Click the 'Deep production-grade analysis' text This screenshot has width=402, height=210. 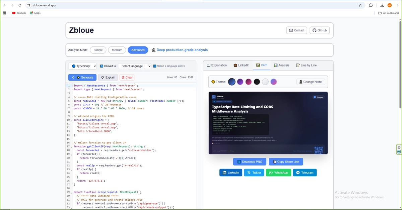182,50
